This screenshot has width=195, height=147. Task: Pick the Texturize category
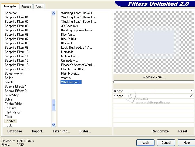11,108
